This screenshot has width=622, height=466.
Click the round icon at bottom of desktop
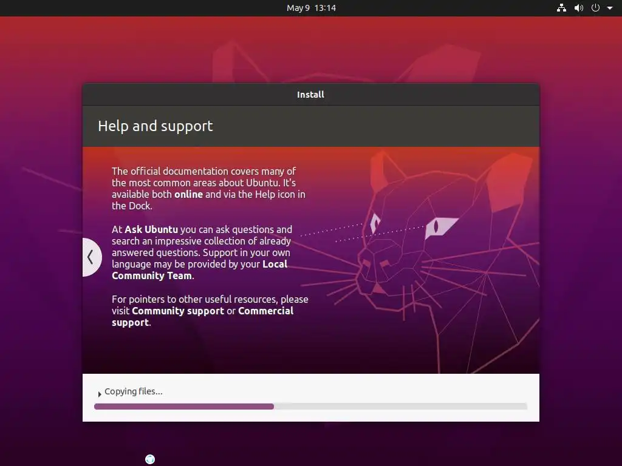[x=150, y=459]
